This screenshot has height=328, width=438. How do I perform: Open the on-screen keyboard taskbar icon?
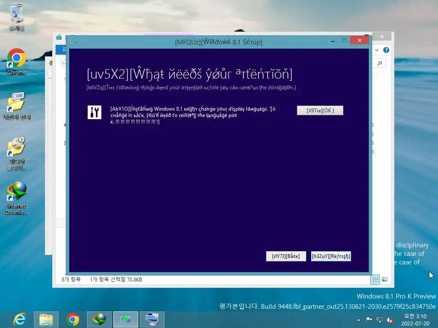pos(152,319)
